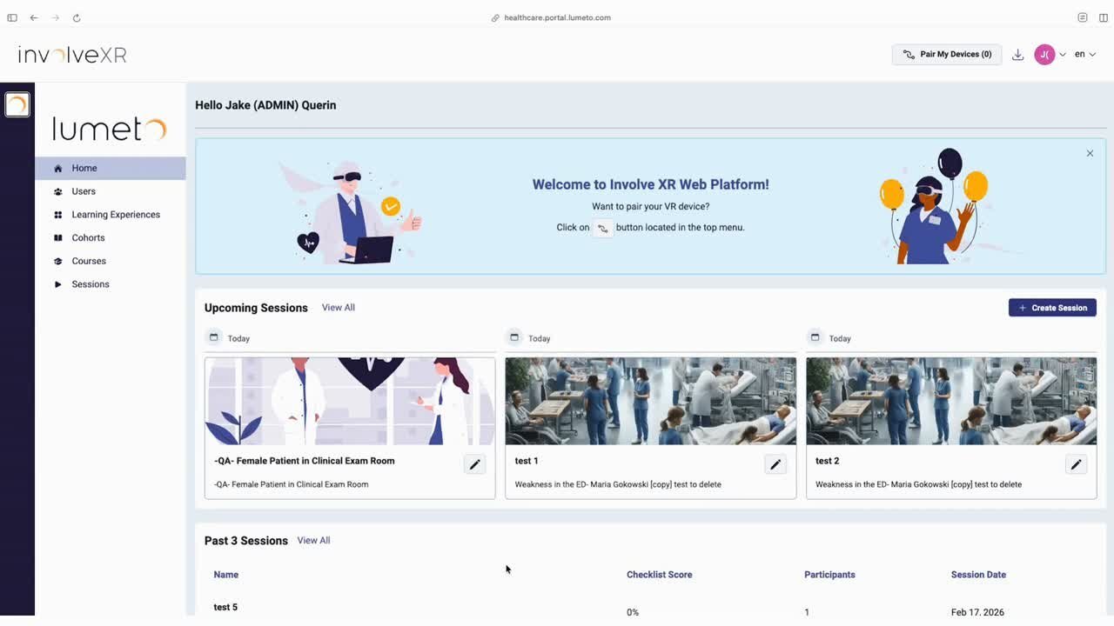Click the Checklist Score column header

coord(660,575)
